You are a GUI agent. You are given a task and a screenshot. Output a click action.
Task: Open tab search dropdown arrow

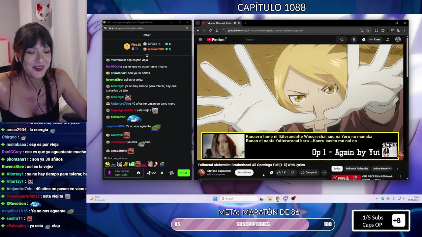pyautogui.click(x=197, y=23)
